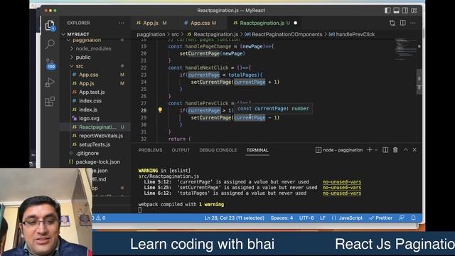
Task: Click the feedback icon in status bar
Action: 402,218
